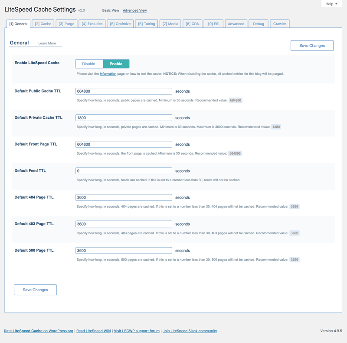Viewport: 347px width, 343px height.
Task: Open the Read LiteSpeed Wiki link
Action: point(94,331)
